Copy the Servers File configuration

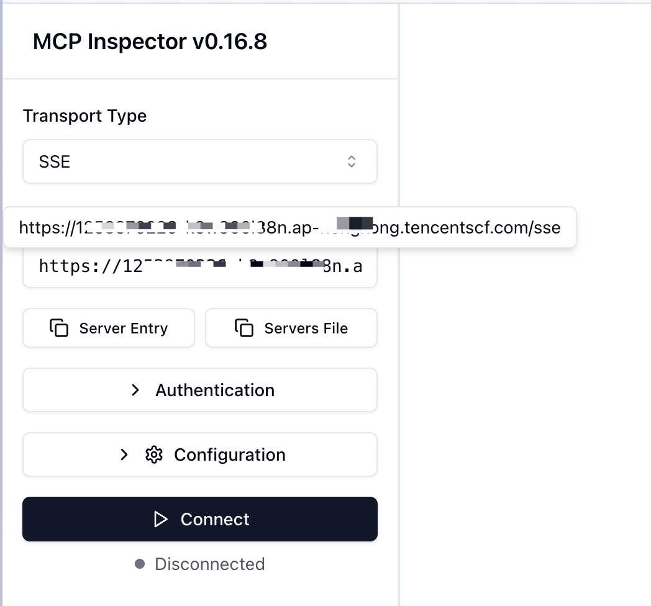click(x=291, y=328)
